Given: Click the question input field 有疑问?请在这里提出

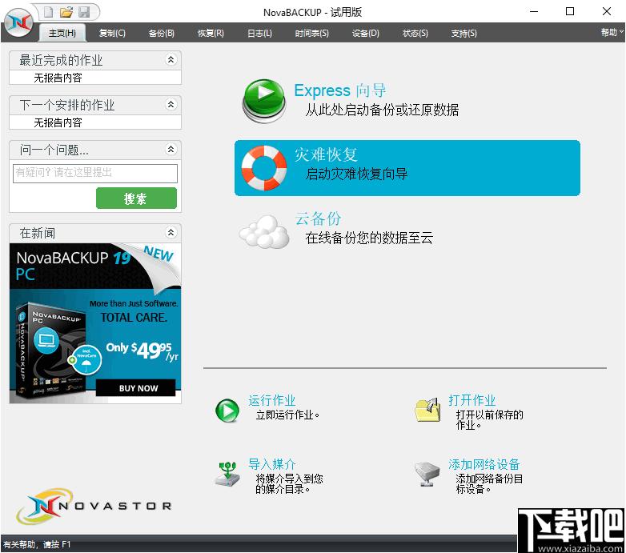Looking at the screenshot, I should point(95,173).
